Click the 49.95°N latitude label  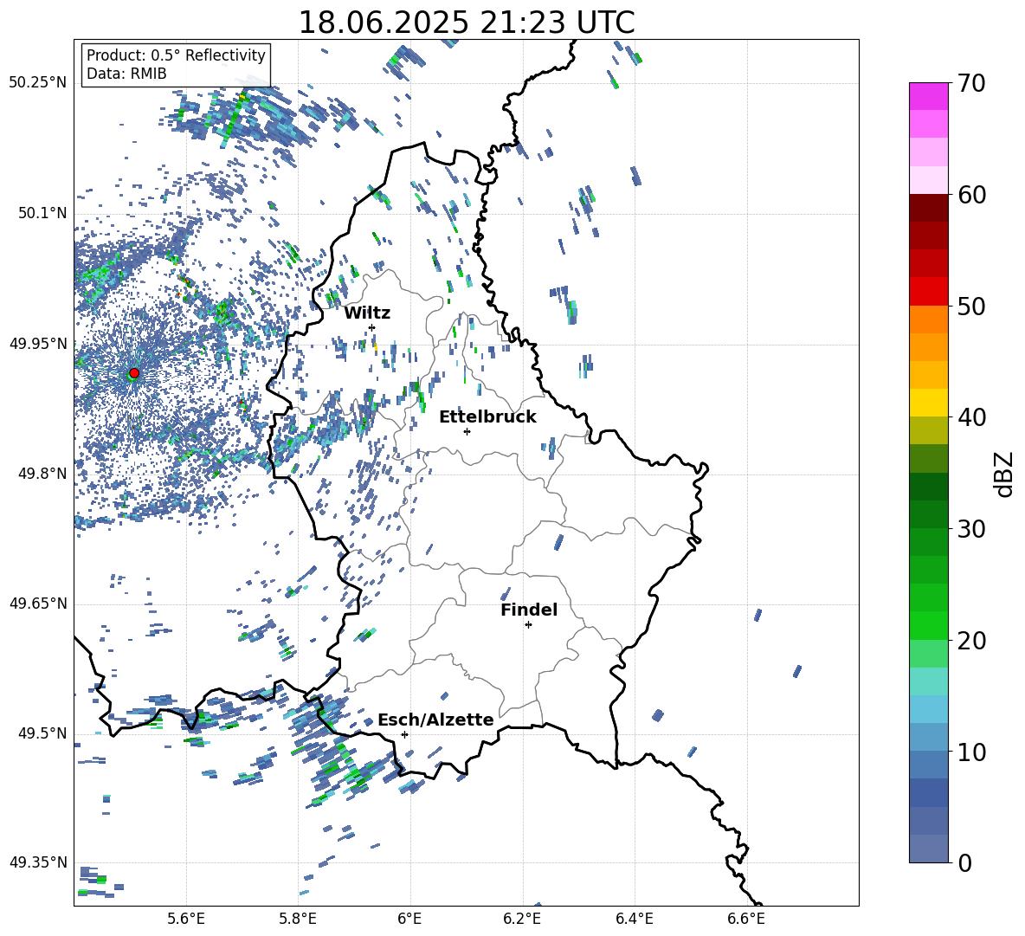click(x=38, y=344)
